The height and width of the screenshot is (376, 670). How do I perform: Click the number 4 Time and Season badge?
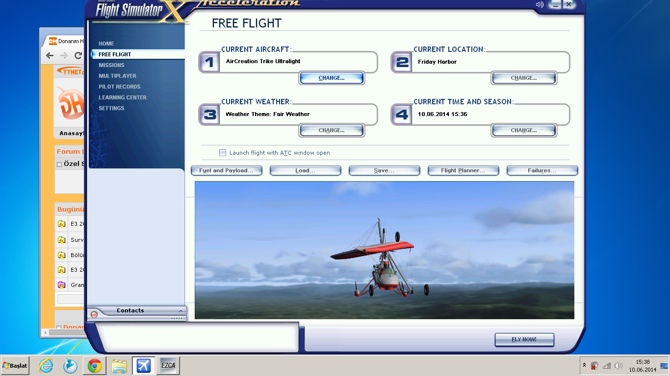[x=402, y=115]
